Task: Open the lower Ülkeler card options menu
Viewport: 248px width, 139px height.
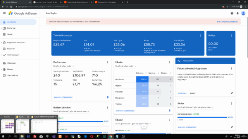Action: (x=170, y=120)
